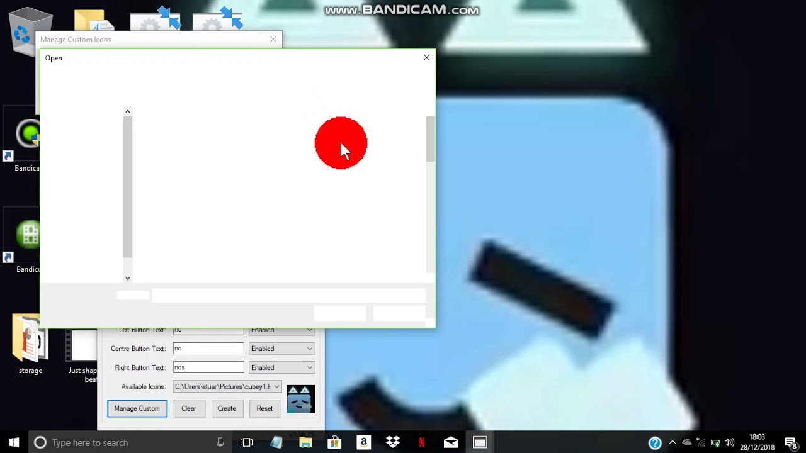Open File Explorer from the taskbar
The height and width of the screenshot is (453, 806).
coord(305,442)
